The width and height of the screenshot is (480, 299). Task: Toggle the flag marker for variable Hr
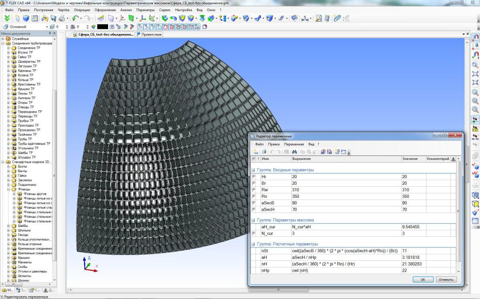[x=254, y=177]
